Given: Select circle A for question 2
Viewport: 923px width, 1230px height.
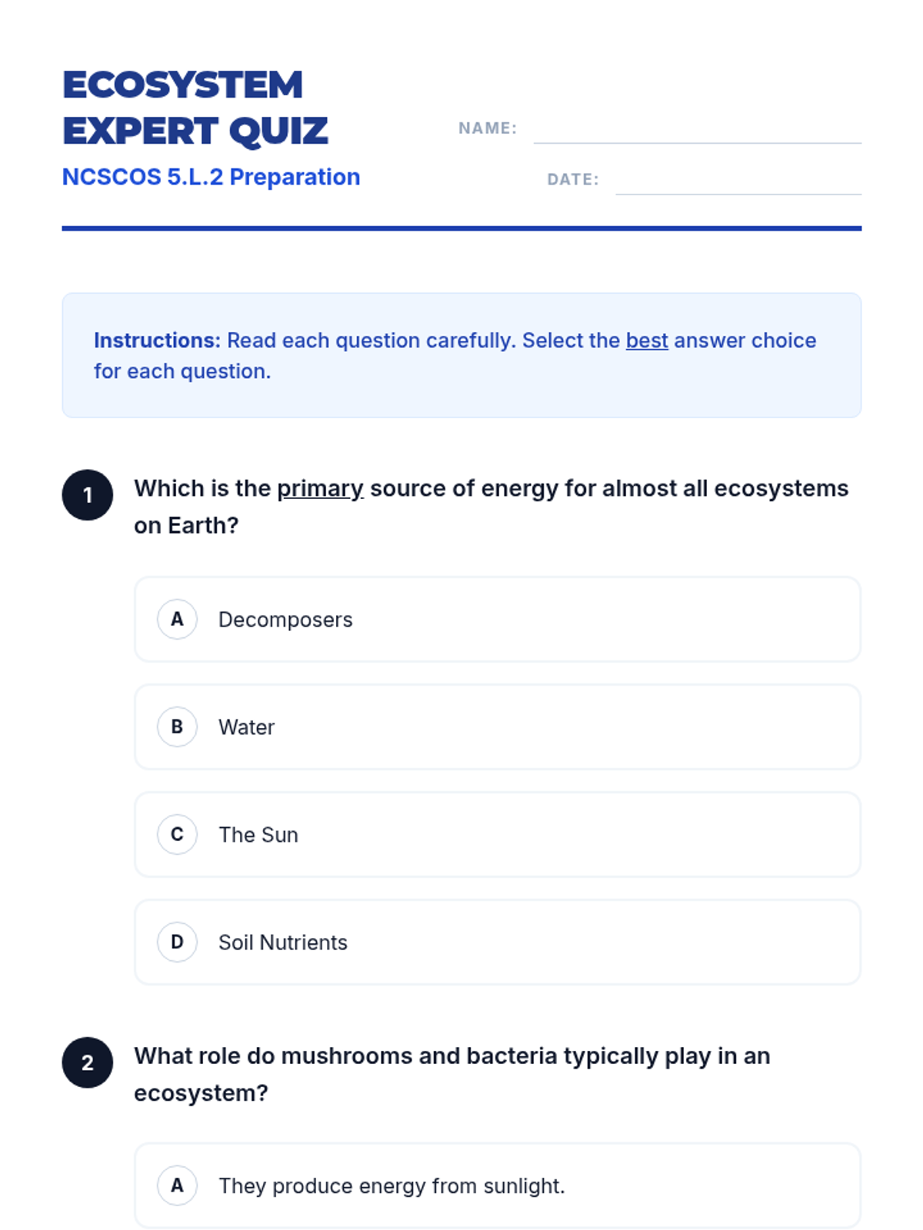Looking at the screenshot, I should [177, 1185].
